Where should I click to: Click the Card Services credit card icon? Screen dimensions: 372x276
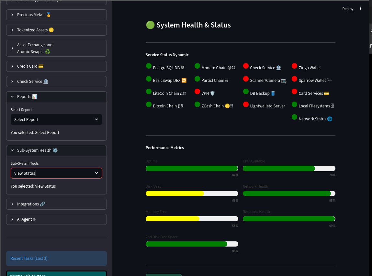[x=326, y=93]
